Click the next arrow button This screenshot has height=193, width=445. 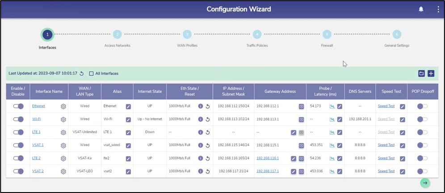coord(425,183)
